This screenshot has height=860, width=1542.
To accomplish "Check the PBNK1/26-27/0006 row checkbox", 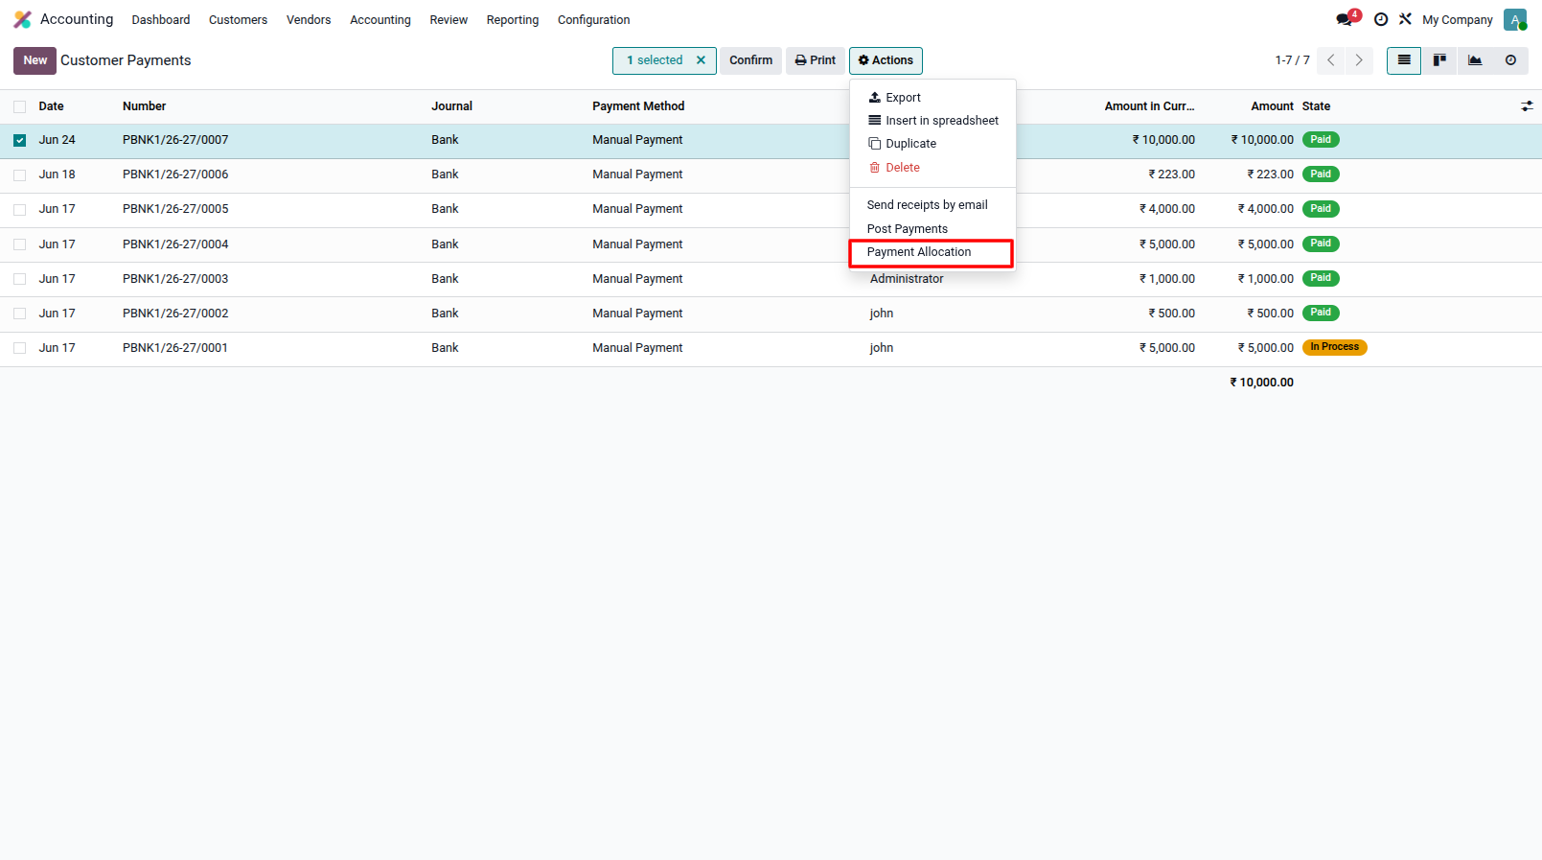I will click(x=19, y=174).
